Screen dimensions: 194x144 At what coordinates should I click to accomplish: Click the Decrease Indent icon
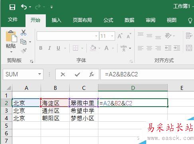[168, 48]
